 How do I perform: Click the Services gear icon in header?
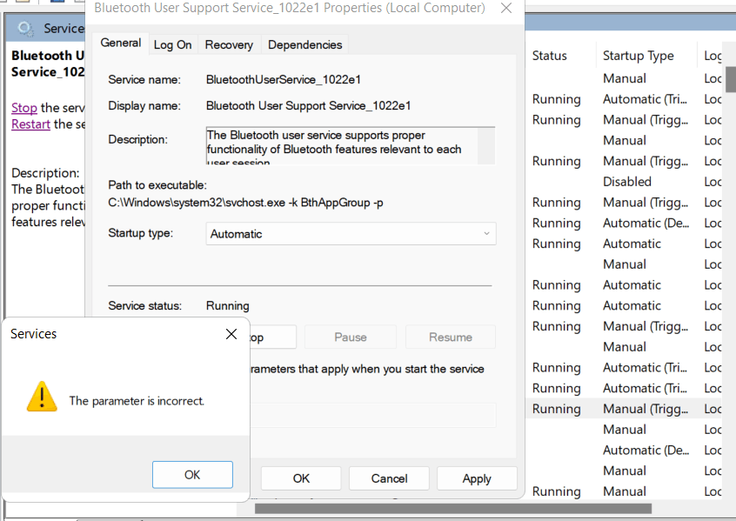tap(25, 29)
